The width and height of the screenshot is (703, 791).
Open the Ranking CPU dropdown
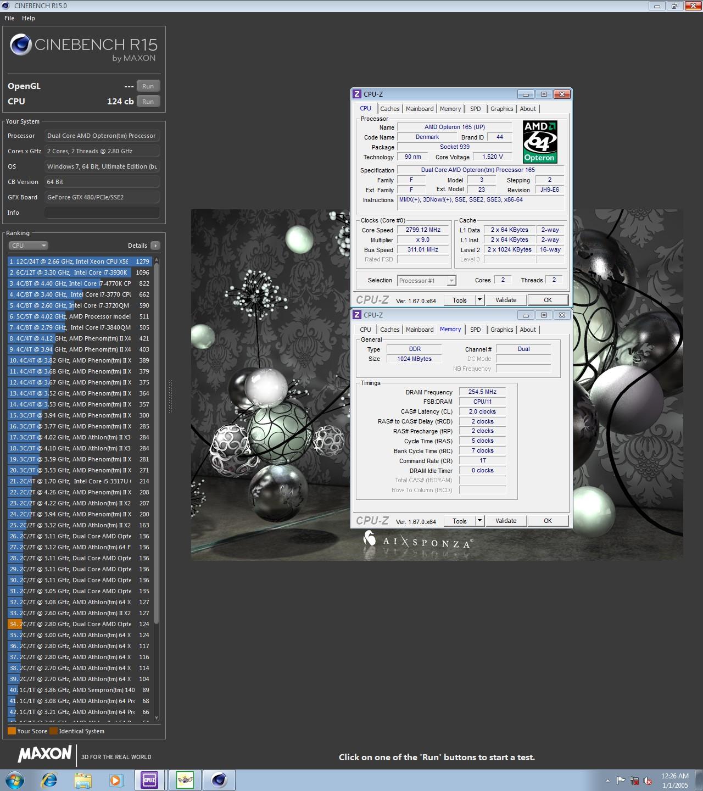29,246
